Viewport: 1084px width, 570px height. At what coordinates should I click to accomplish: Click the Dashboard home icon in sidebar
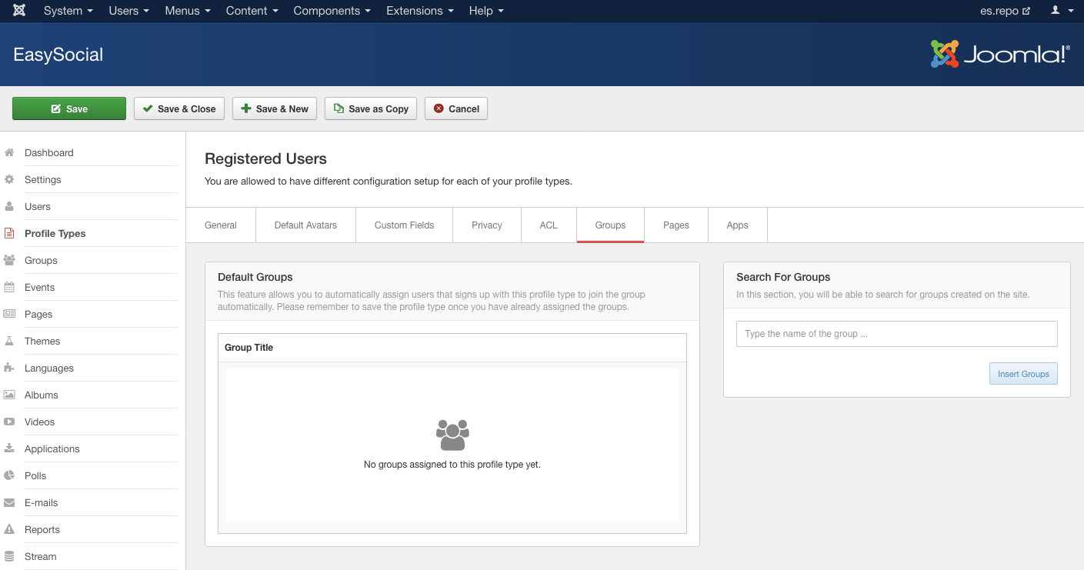[x=9, y=152]
